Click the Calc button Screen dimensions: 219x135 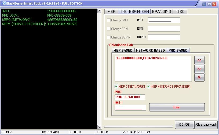point(177,107)
